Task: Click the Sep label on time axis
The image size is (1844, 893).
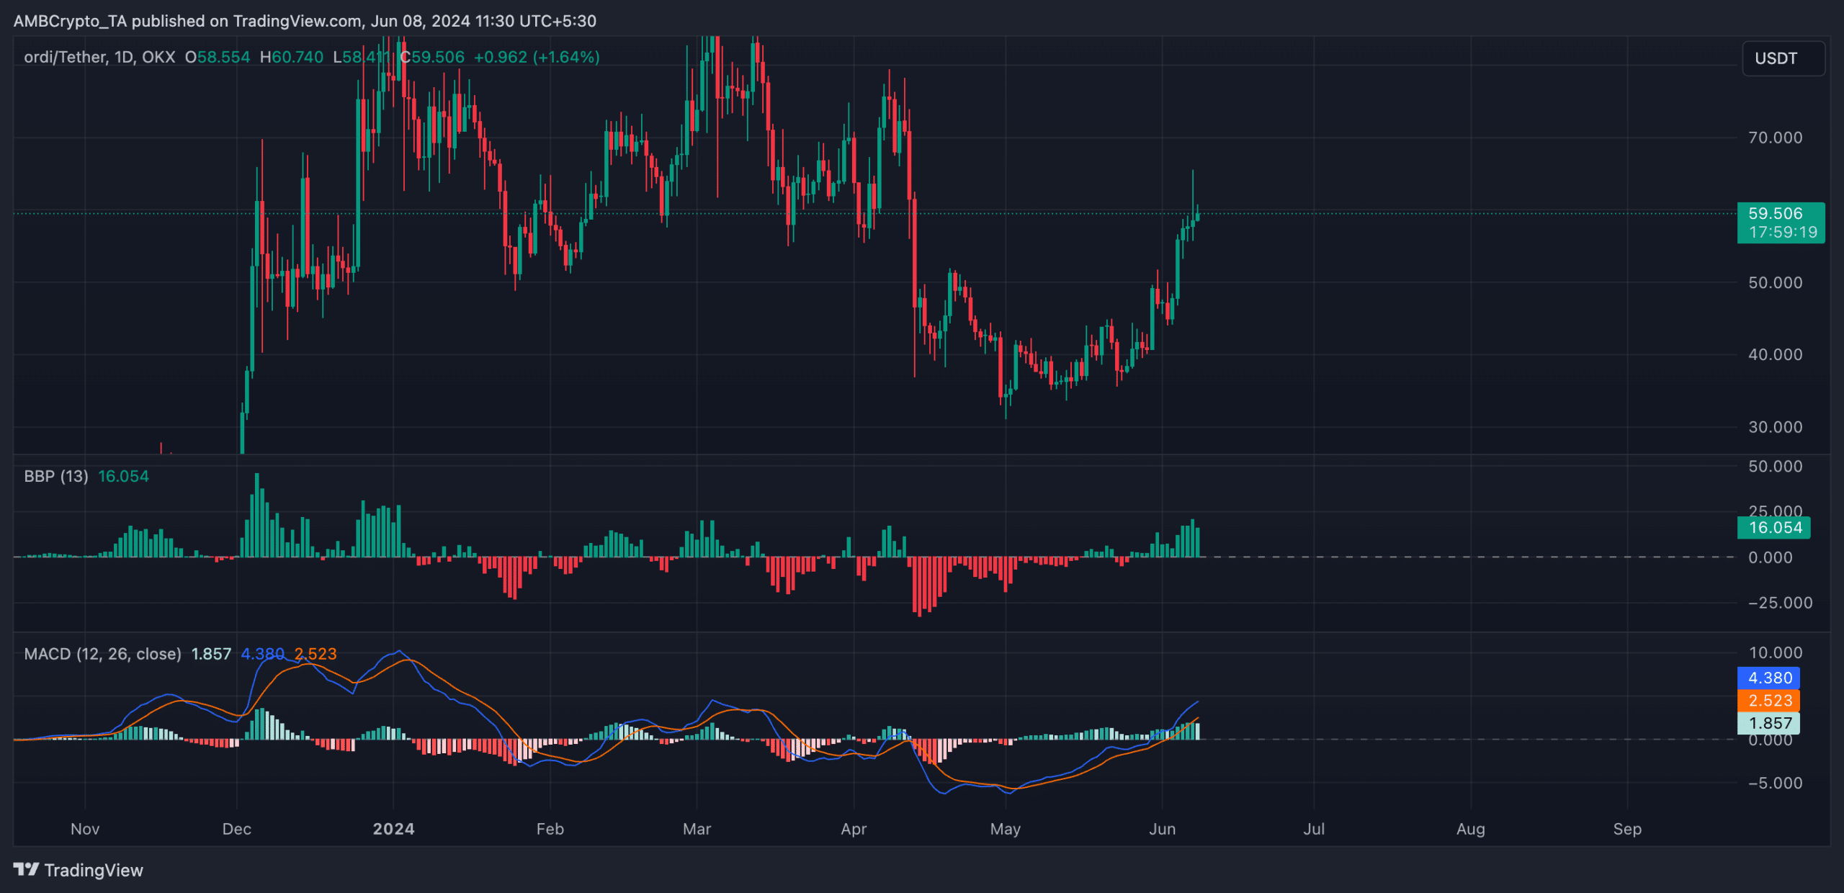Action: pos(1627,829)
